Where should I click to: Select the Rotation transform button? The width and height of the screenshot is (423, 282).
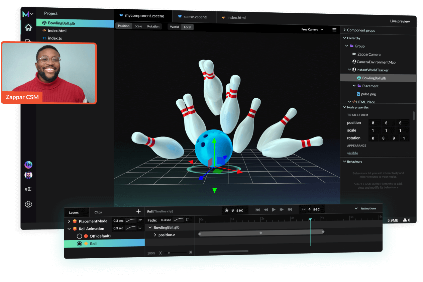pyautogui.click(x=153, y=26)
